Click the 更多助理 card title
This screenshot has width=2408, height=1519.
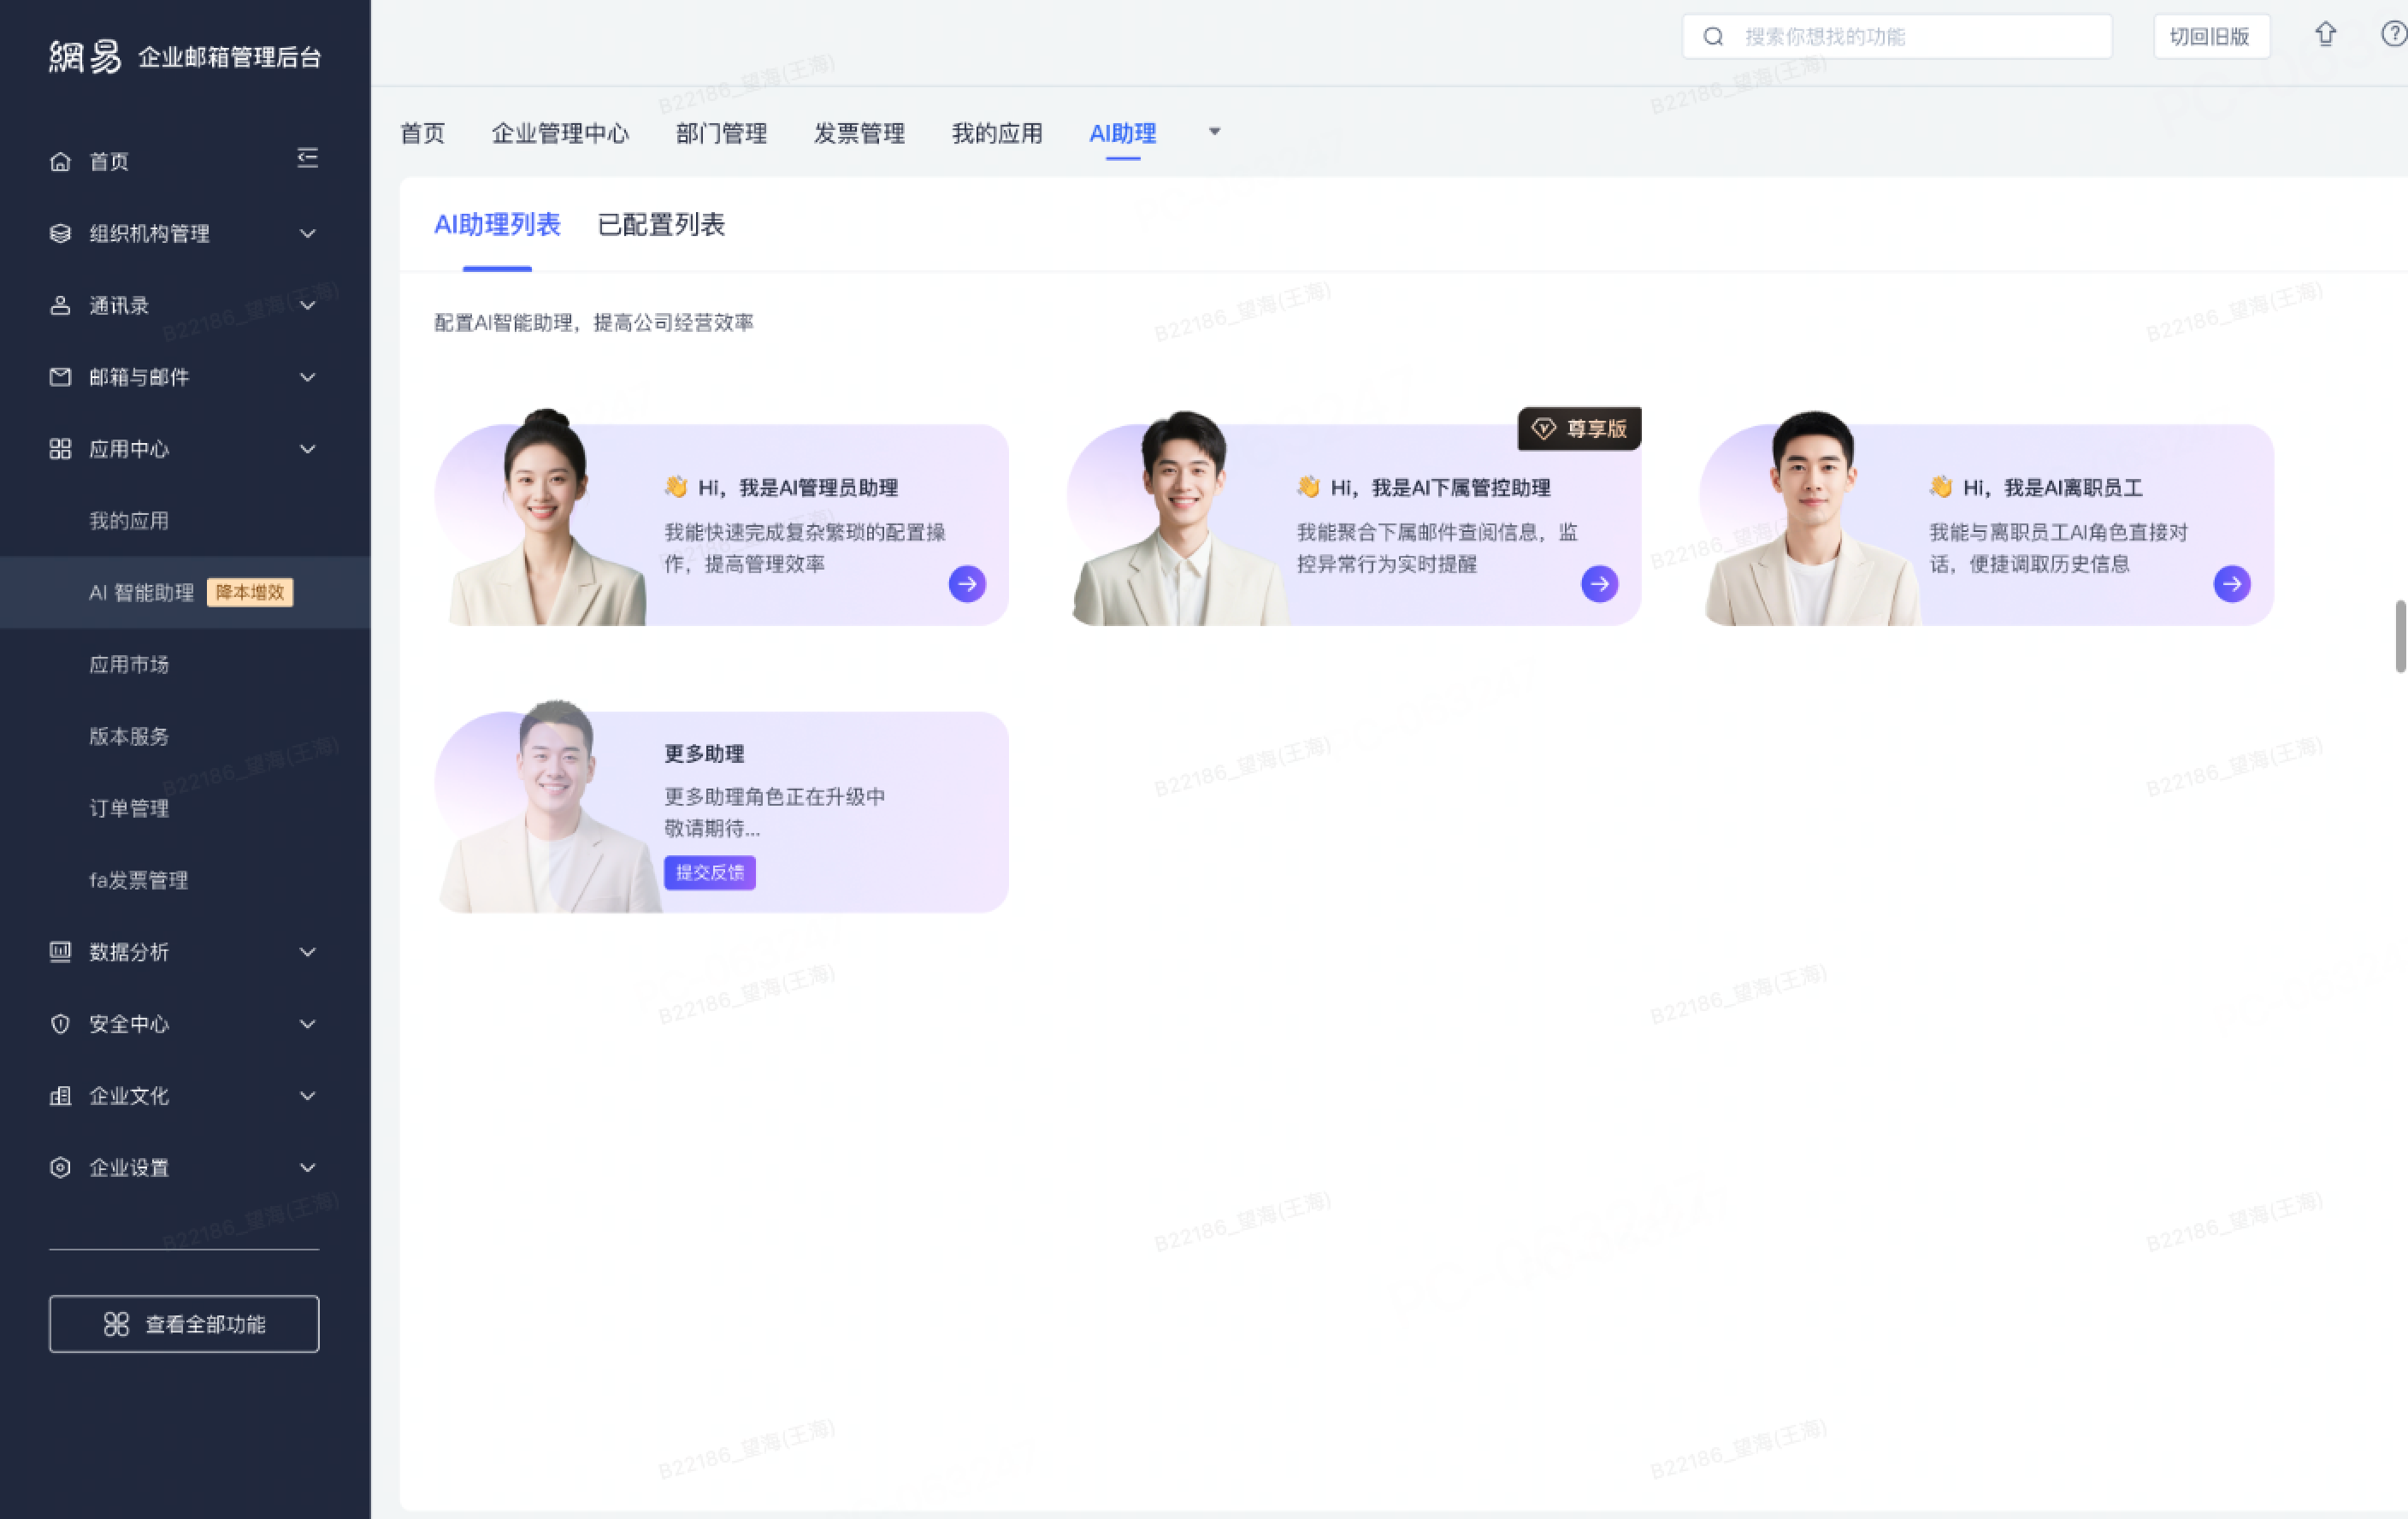704,754
